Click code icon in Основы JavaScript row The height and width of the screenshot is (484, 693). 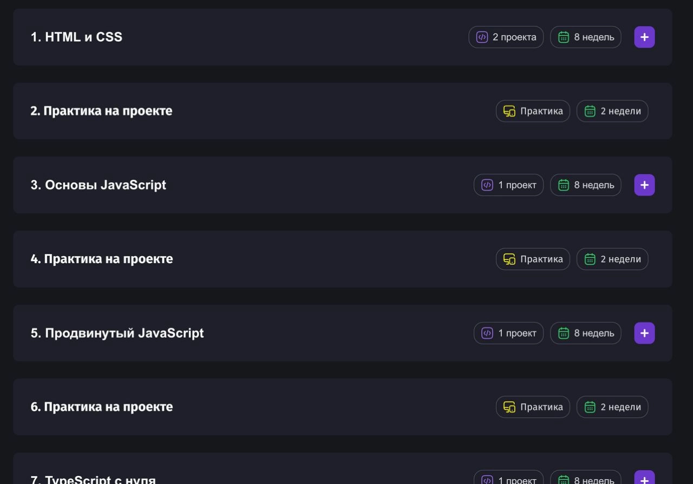tap(487, 185)
